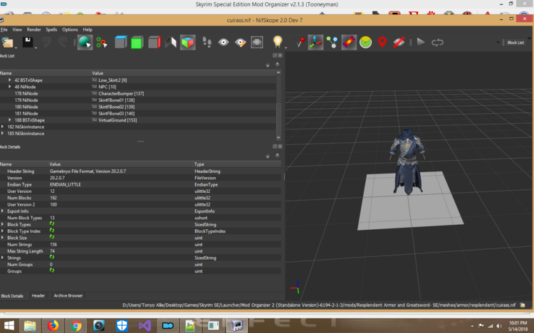Switch to the Header tab
This screenshot has width=534, height=333.
tap(38, 295)
